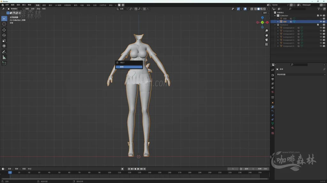Switch orthographic/perspective with grid icon
Screen dimensions: 327x183
pyautogui.click(x=267, y=44)
